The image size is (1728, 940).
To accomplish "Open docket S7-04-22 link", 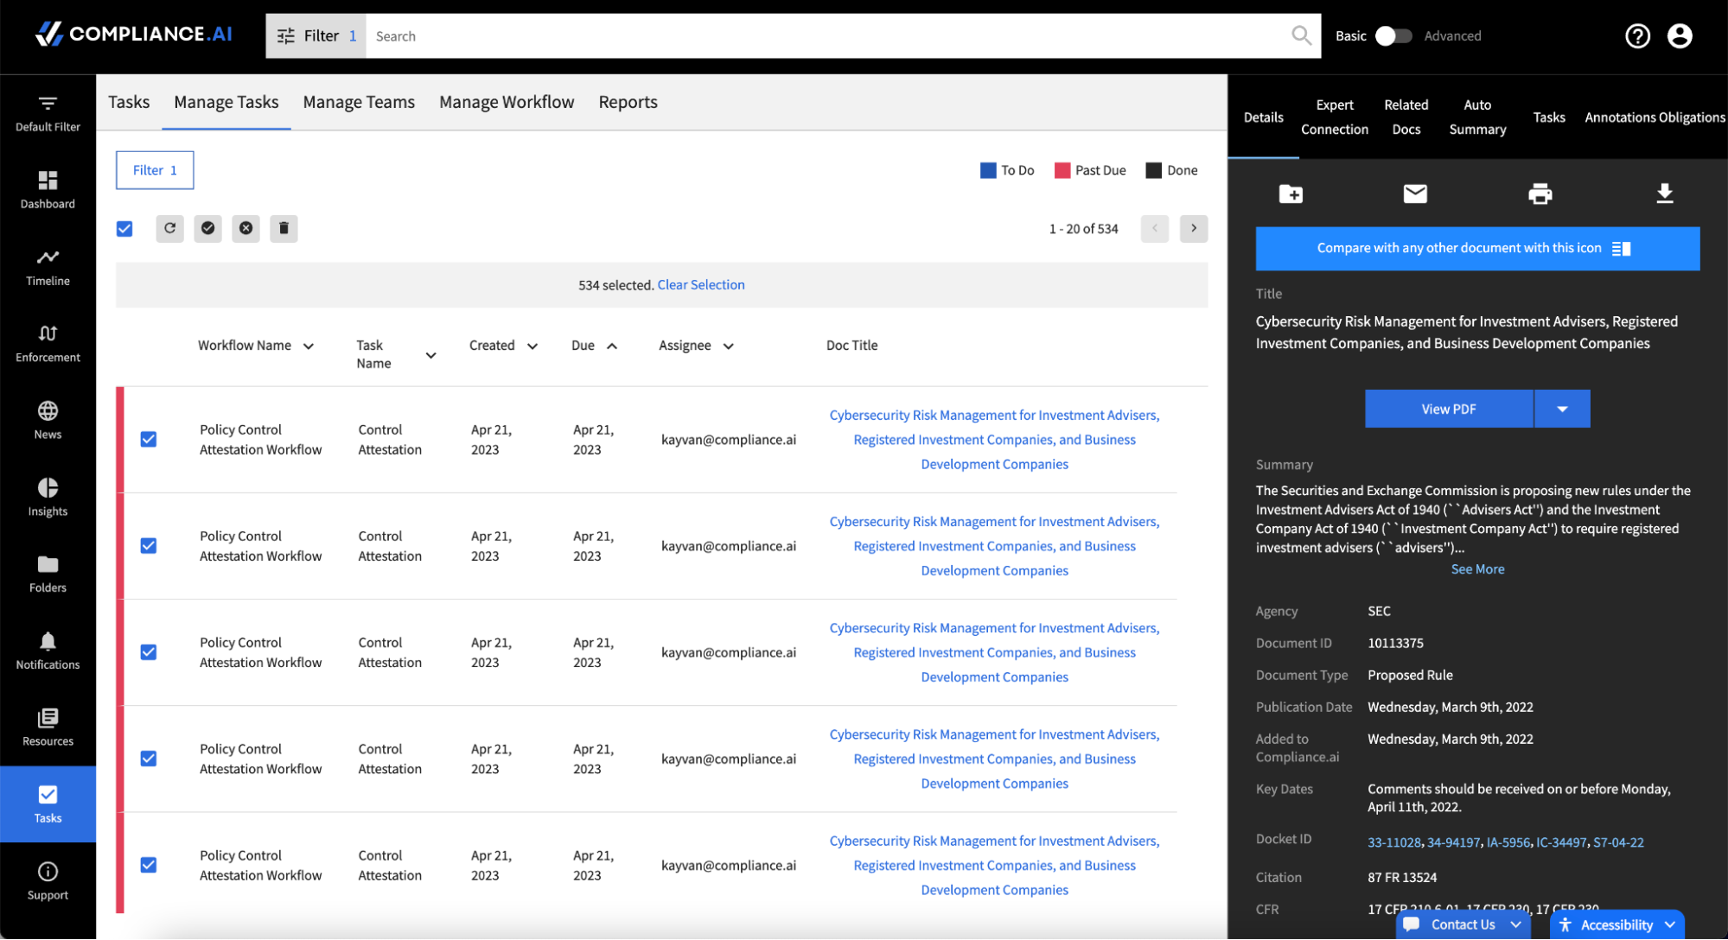I will [1618, 842].
